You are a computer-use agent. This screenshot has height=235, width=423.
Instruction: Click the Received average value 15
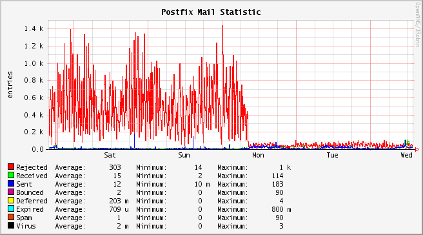[117, 176]
